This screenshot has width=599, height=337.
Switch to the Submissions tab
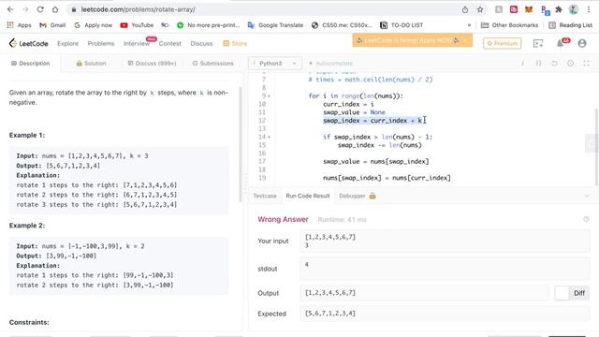pyautogui.click(x=212, y=64)
